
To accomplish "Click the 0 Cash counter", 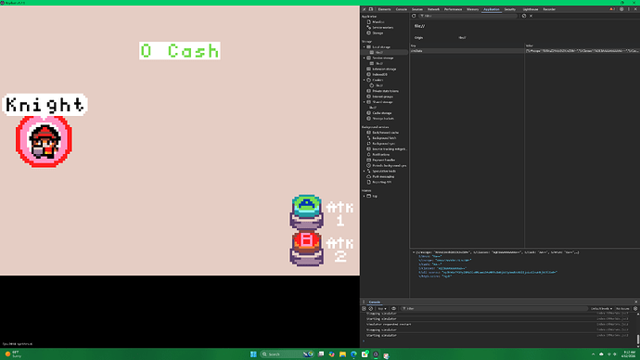I will [180, 51].
